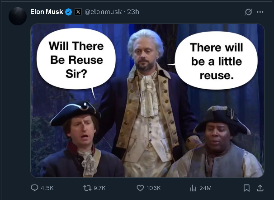Click the 106K likes count

pos(154,188)
